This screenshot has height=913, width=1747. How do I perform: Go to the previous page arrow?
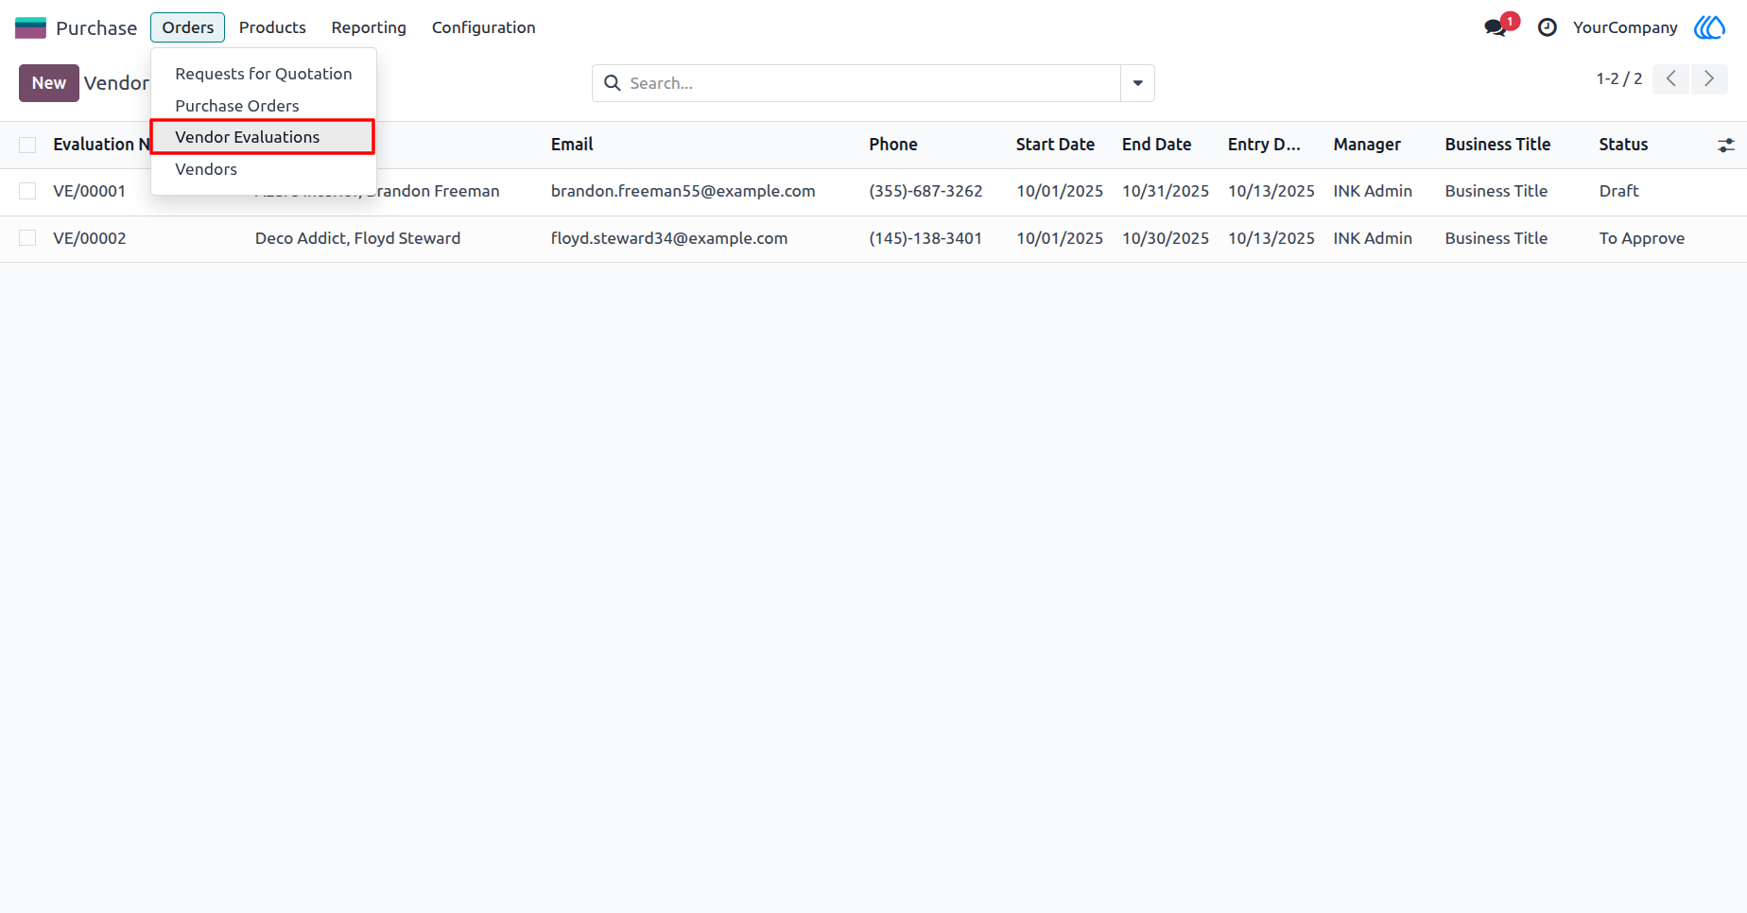click(x=1671, y=78)
